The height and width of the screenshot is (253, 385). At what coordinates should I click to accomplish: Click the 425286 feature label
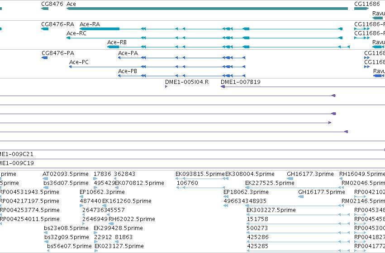click(258, 237)
